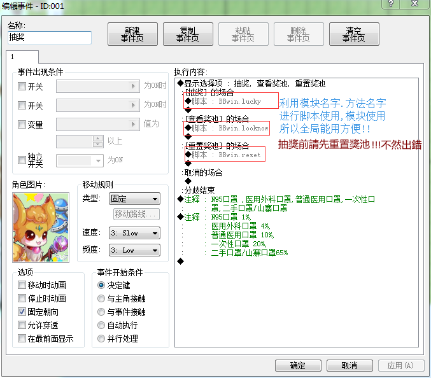Image resolution: width=431 pixels, height=378 pixels.
Task: Click the 取消 button
Action: (350, 365)
